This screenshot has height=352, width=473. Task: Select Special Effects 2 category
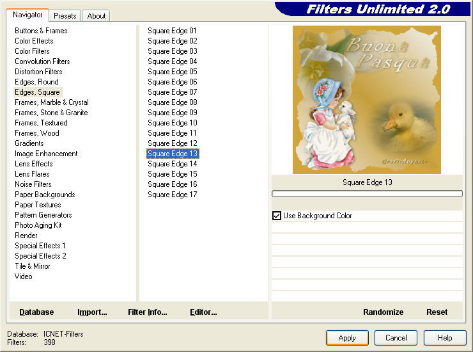(40, 256)
